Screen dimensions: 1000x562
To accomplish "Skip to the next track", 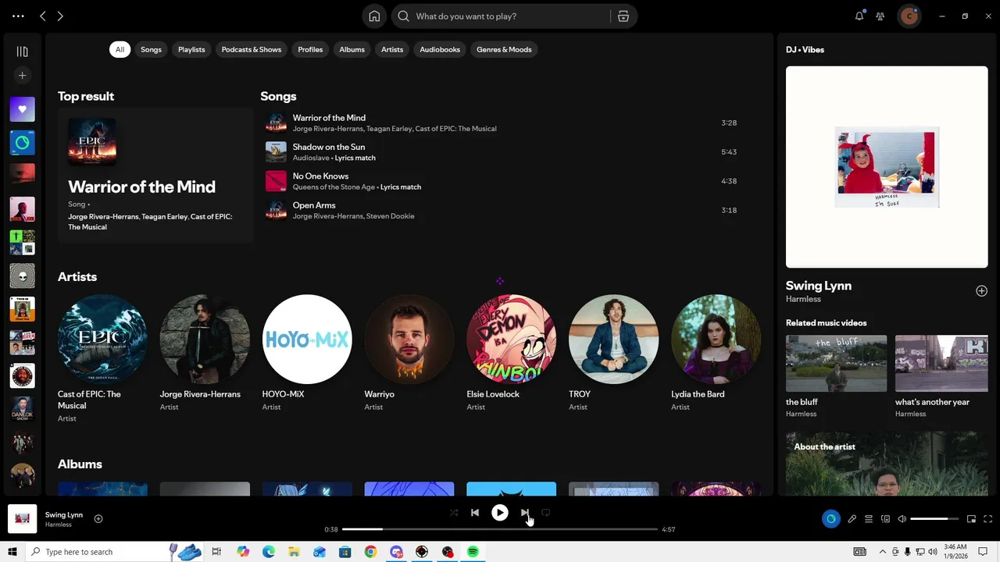I will 525,513.
